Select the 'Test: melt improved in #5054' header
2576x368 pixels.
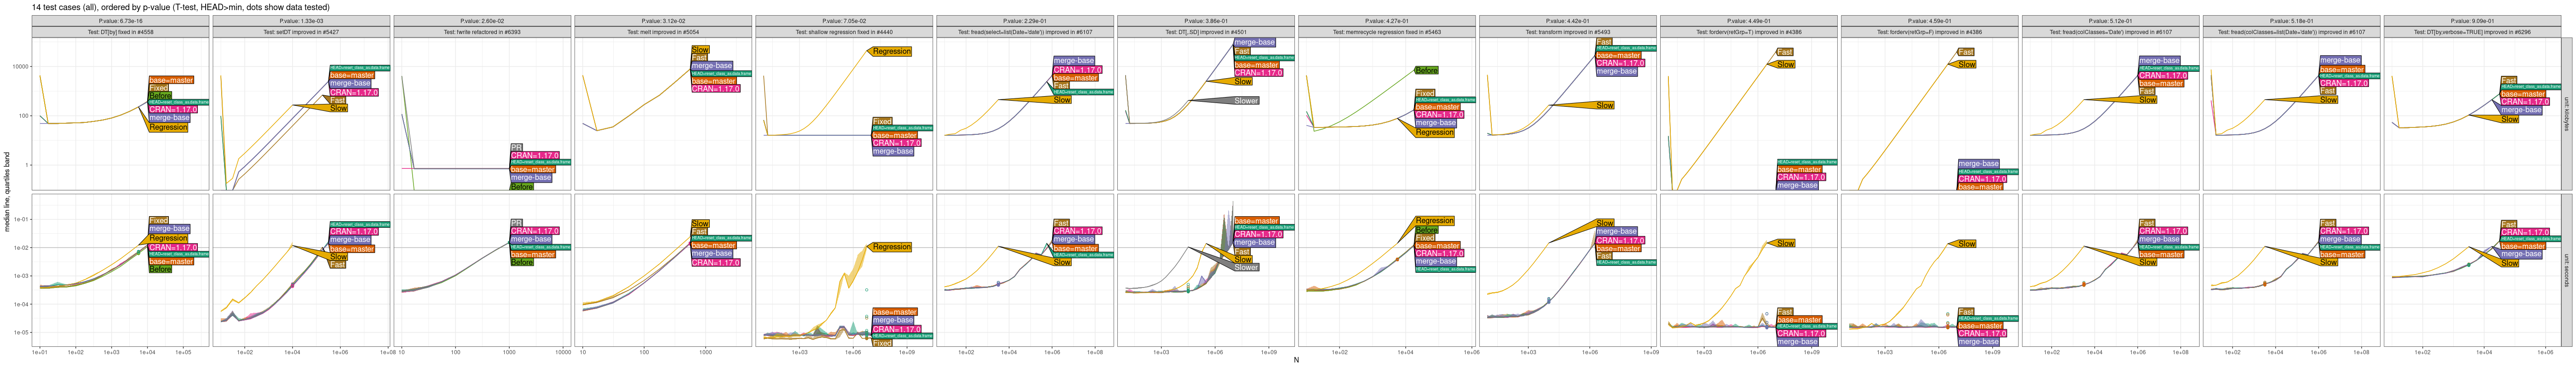pyautogui.click(x=663, y=32)
